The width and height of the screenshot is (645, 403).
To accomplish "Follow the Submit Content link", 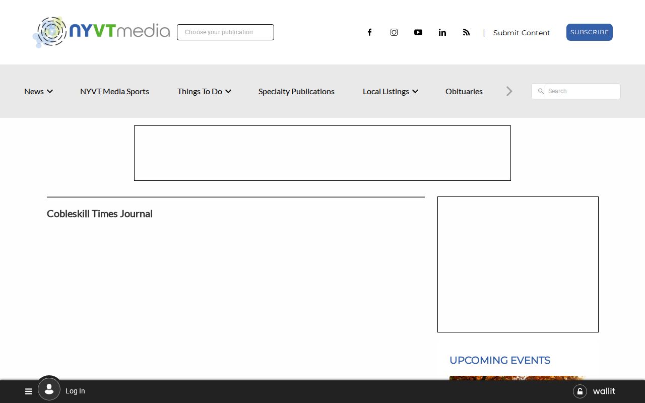I will pyautogui.click(x=522, y=33).
